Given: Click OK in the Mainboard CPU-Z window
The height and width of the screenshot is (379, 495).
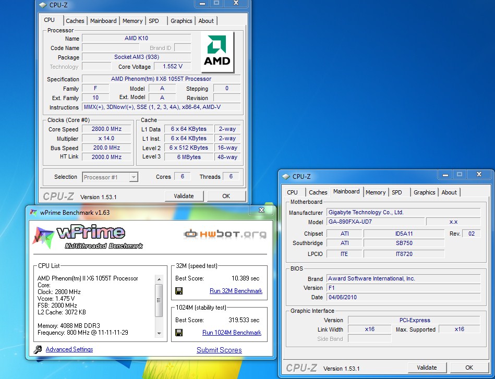Looking at the screenshot, I should [x=469, y=368].
